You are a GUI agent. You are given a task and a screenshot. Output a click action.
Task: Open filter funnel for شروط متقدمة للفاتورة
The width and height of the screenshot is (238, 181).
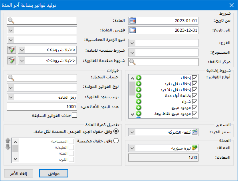pyautogui.click(x=12, y=60)
